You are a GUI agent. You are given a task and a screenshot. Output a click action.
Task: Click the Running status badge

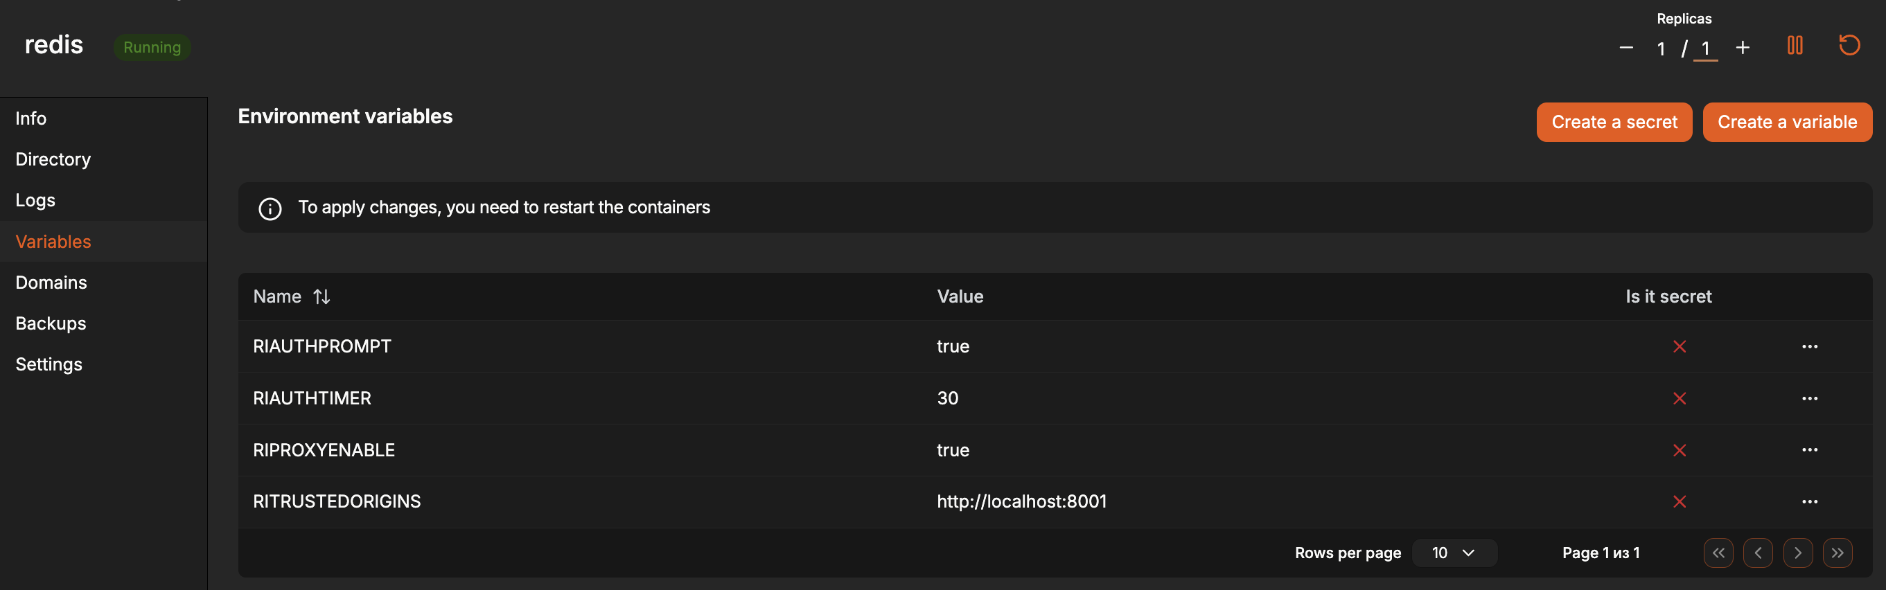pyautogui.click(x=152, y=48)
